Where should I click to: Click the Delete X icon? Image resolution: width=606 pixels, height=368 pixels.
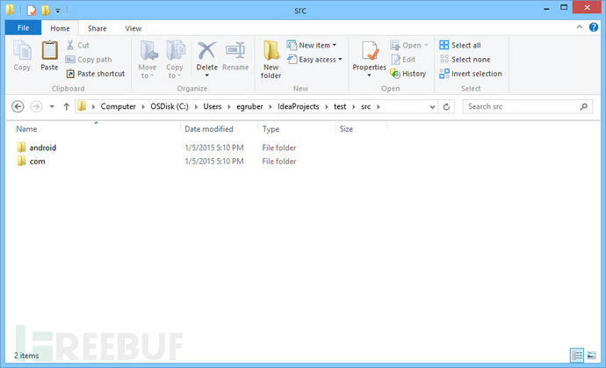tap(206, 51)
